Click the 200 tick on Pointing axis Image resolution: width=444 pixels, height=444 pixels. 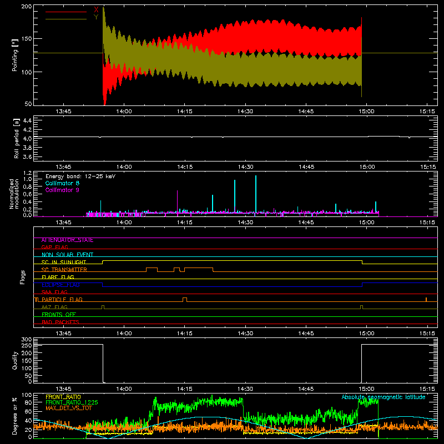pos(26,6)
